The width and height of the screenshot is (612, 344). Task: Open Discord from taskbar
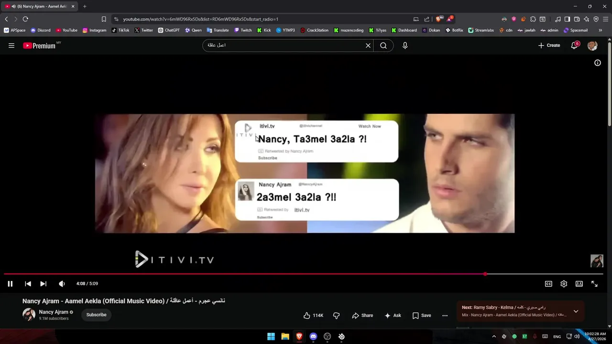click(x=313, y=336)
